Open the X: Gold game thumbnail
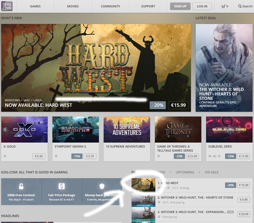The height and width of the screenshot is (223, 254). pos(24,129)
